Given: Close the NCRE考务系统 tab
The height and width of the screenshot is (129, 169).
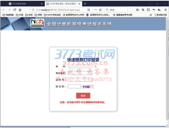Looking at the screenshot, I should click(79, 4).
